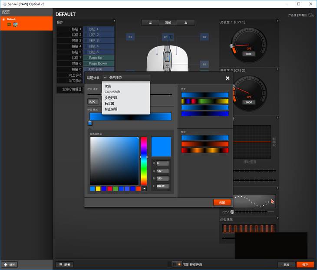317x270 pixels.
Task: Choose 常亮 from the lighting effect list
Action: [x=108, y=86]
